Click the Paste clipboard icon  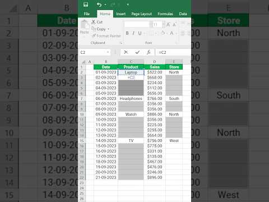(x=85, y=25)
